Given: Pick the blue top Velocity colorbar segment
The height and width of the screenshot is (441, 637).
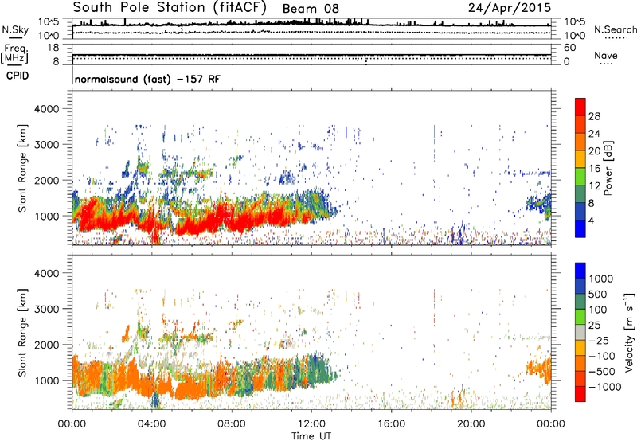Looking at the screenshot, I should coord(580,271).
